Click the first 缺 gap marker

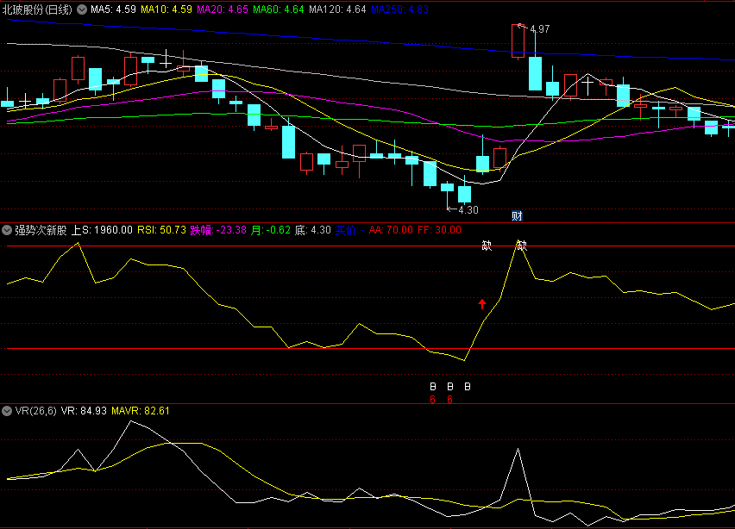(487, 246)
